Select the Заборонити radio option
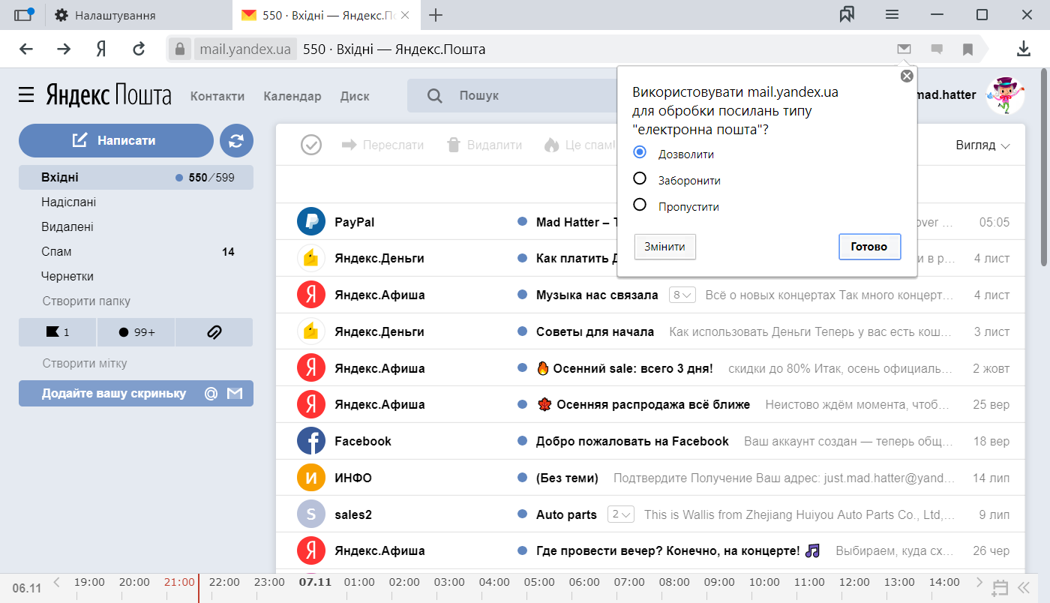Viewport: 1050px width, 603px height. (640, 178)
